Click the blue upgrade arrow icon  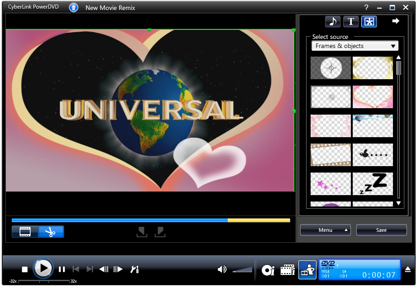click(x=74, y=7)
